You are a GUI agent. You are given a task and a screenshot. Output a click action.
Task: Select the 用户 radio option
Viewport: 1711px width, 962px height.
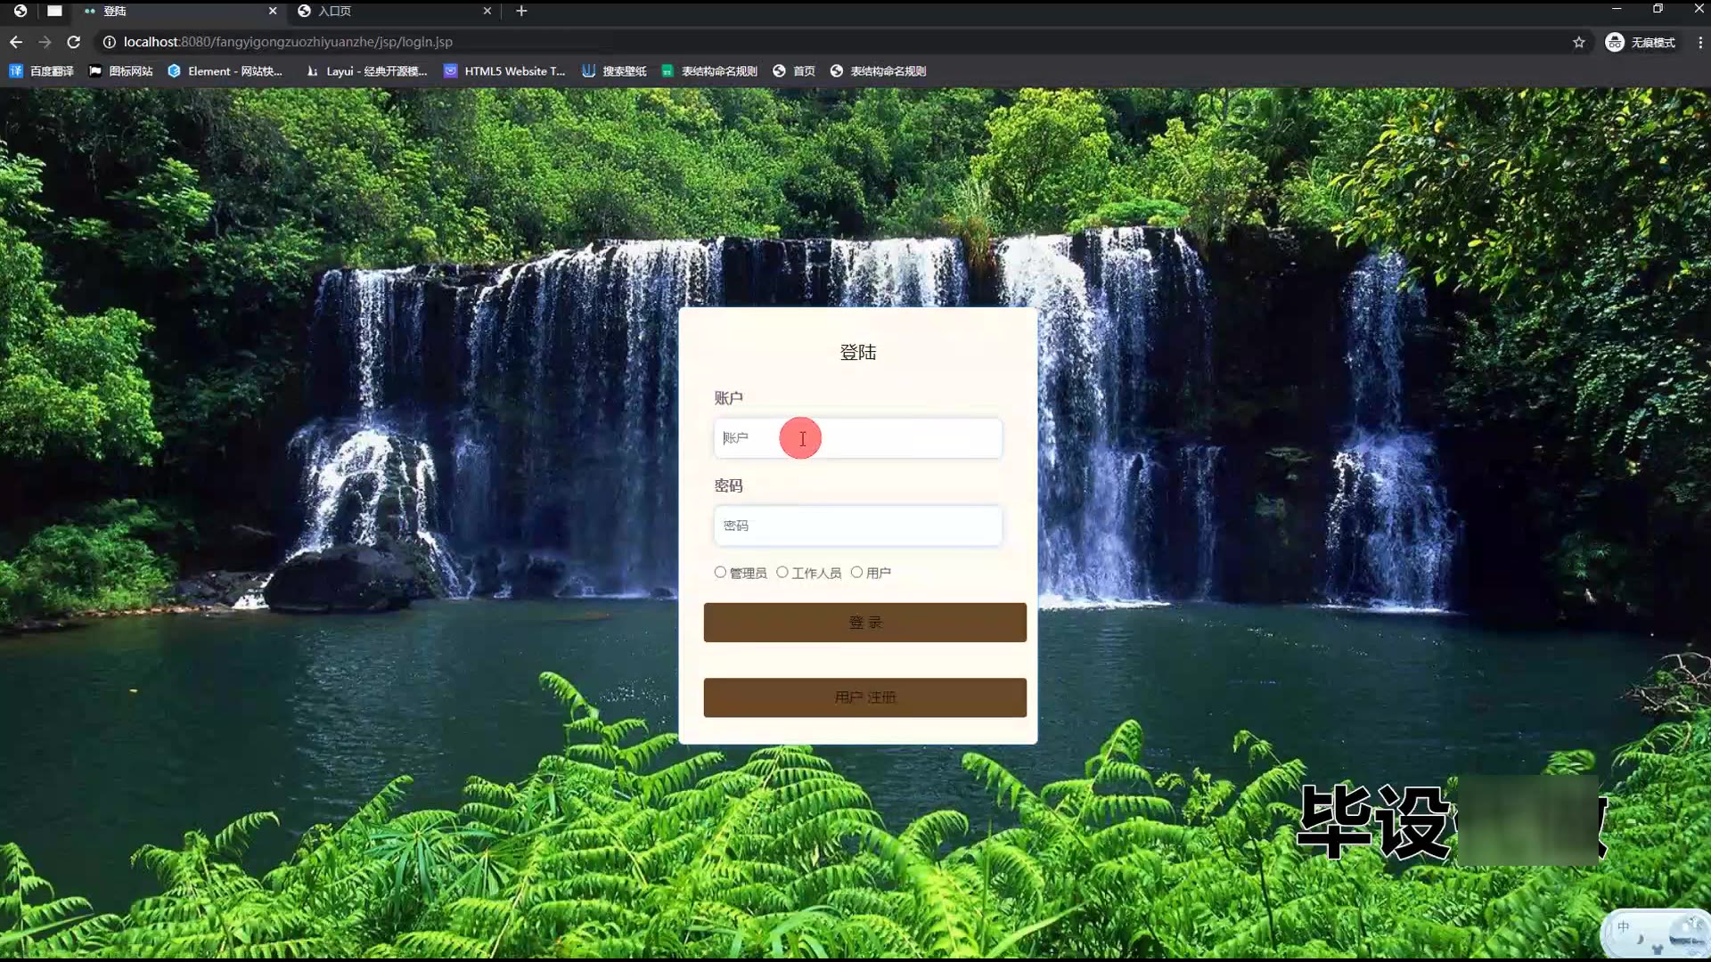856,572
